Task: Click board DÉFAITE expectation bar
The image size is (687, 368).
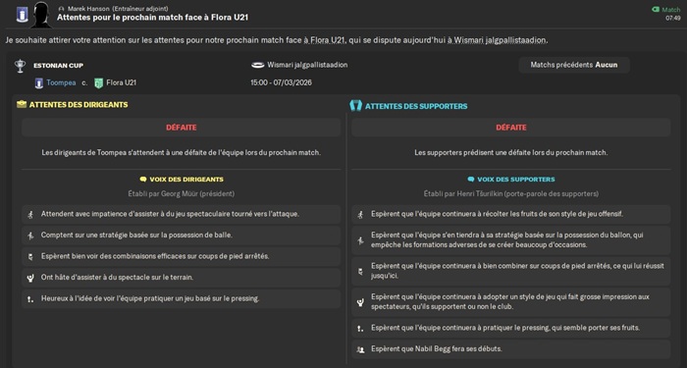Action: [x=181, y=128]
